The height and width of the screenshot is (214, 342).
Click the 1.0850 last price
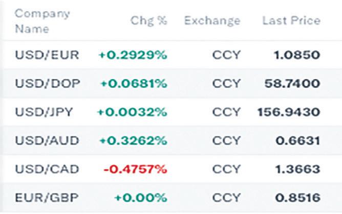(x=297, y=55)
